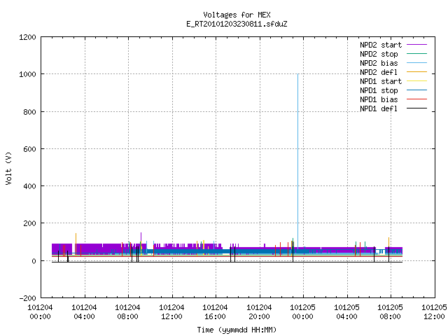The image size is (448, 336).
Task: Click the 'Volt (V)' y-axis label
Action: click(x=8, y=168)
